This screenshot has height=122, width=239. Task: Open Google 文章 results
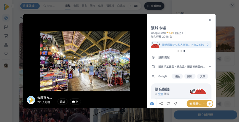pyautogui.click(x=203, y=76)
